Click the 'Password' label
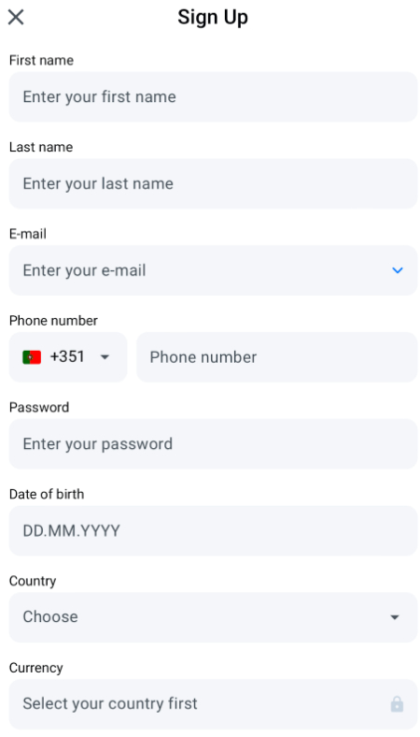 pyautogui.click(x=39, y=407)
